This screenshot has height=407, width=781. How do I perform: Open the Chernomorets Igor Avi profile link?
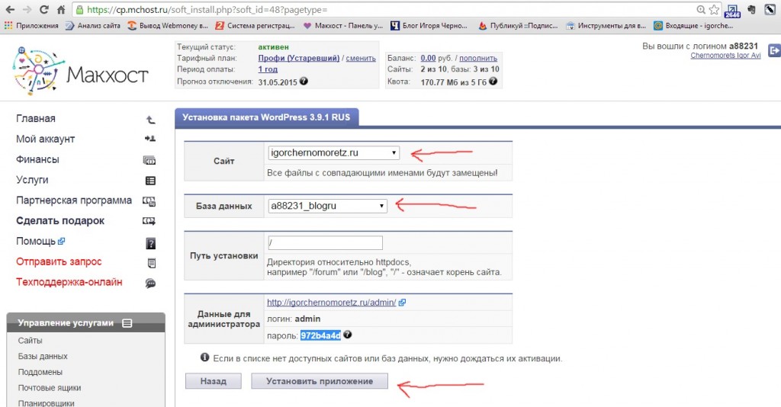click(725, 55)
